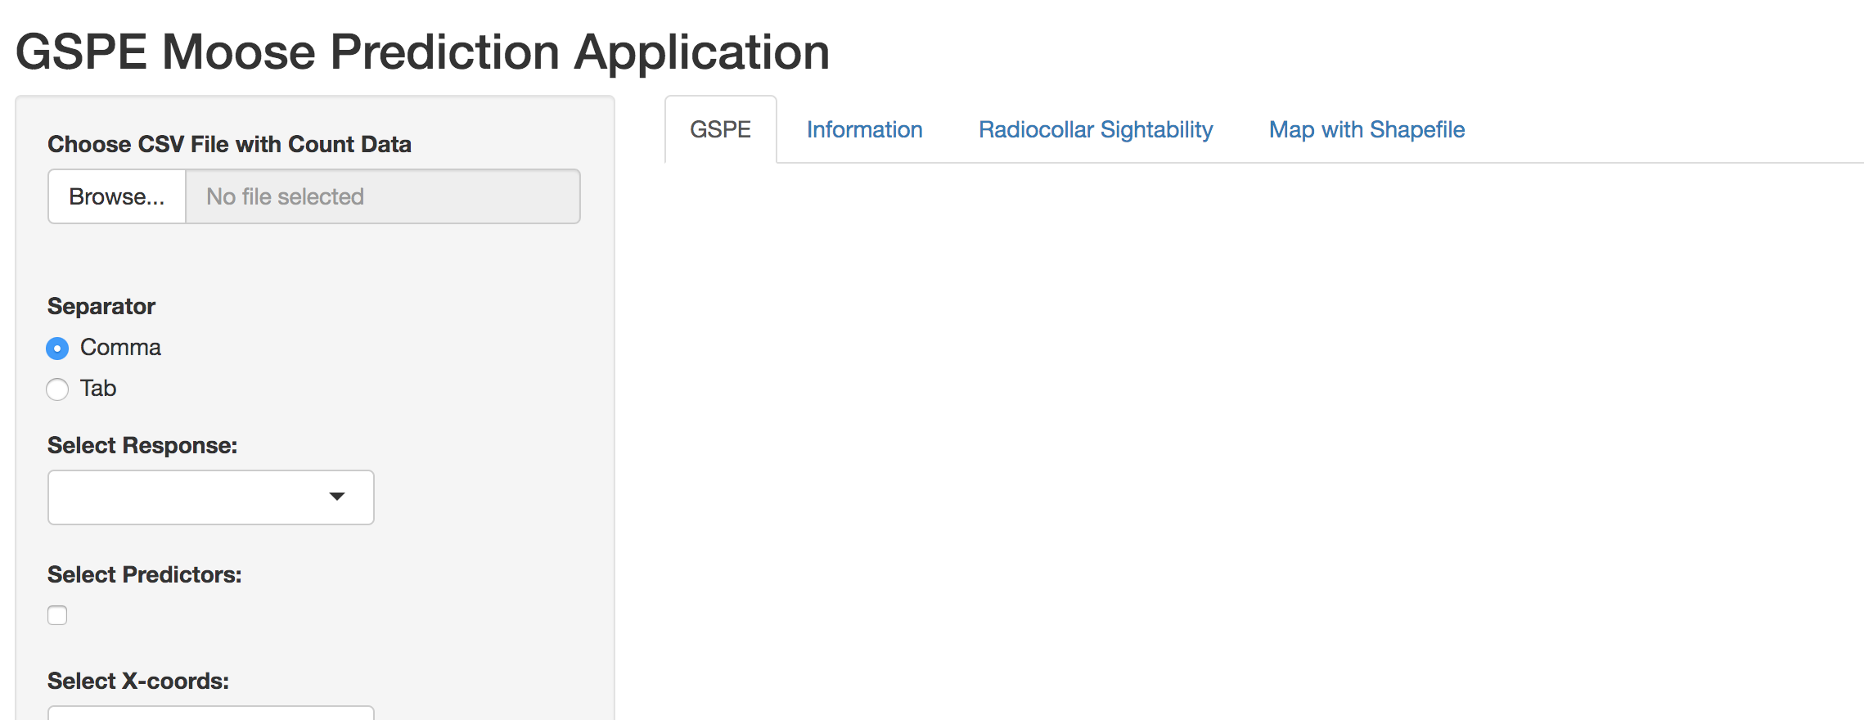Screen dimensions: 1864x720
Task: Click the 'Separator' heading label
Action: pos(101,306)
